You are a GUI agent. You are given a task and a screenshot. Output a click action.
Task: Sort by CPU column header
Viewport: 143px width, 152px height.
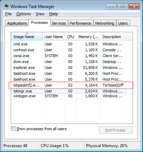tap(70, 37)
